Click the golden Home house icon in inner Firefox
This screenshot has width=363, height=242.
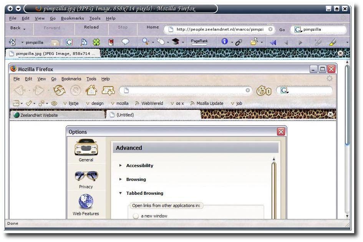[91, 90]
